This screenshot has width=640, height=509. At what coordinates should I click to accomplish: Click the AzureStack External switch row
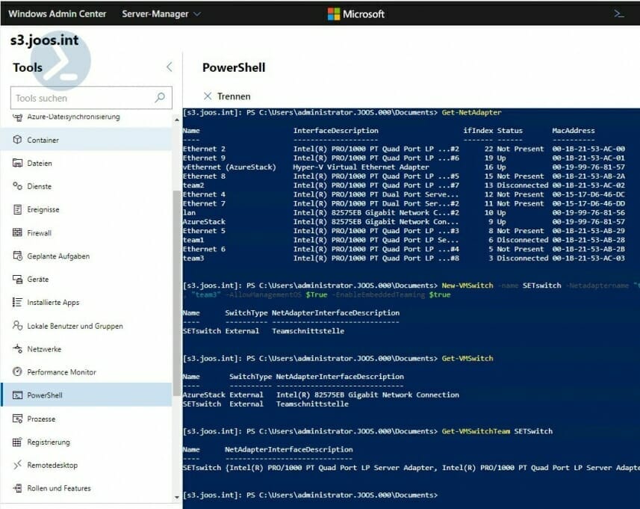(321, 395)
